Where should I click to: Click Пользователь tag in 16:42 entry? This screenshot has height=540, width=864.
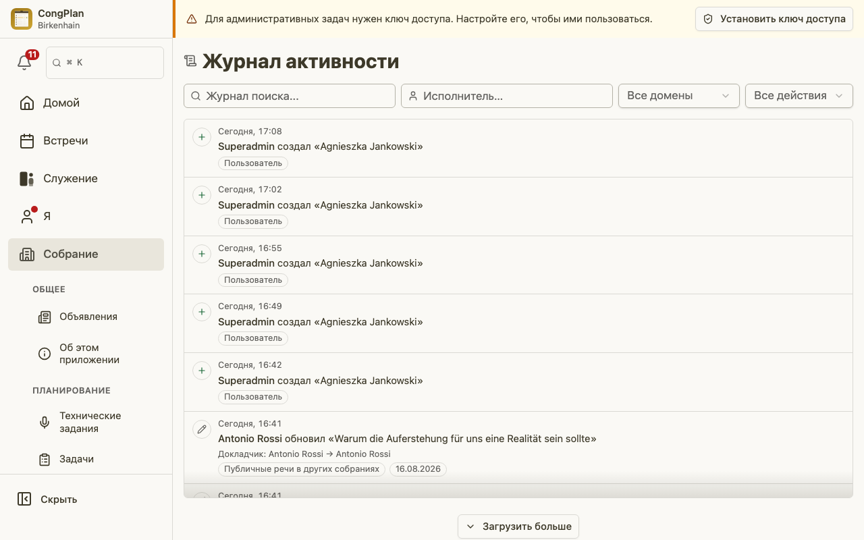(253, 397)
